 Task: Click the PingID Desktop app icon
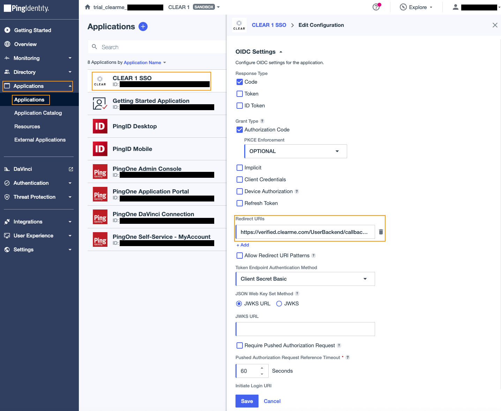point(100,126)
